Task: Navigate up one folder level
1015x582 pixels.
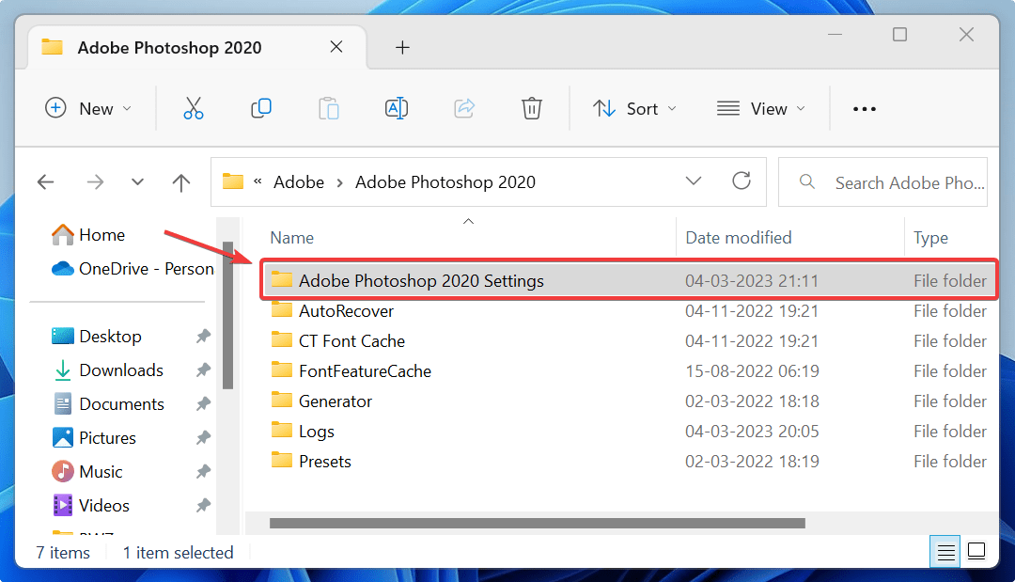Action: [x=180, y=181]
